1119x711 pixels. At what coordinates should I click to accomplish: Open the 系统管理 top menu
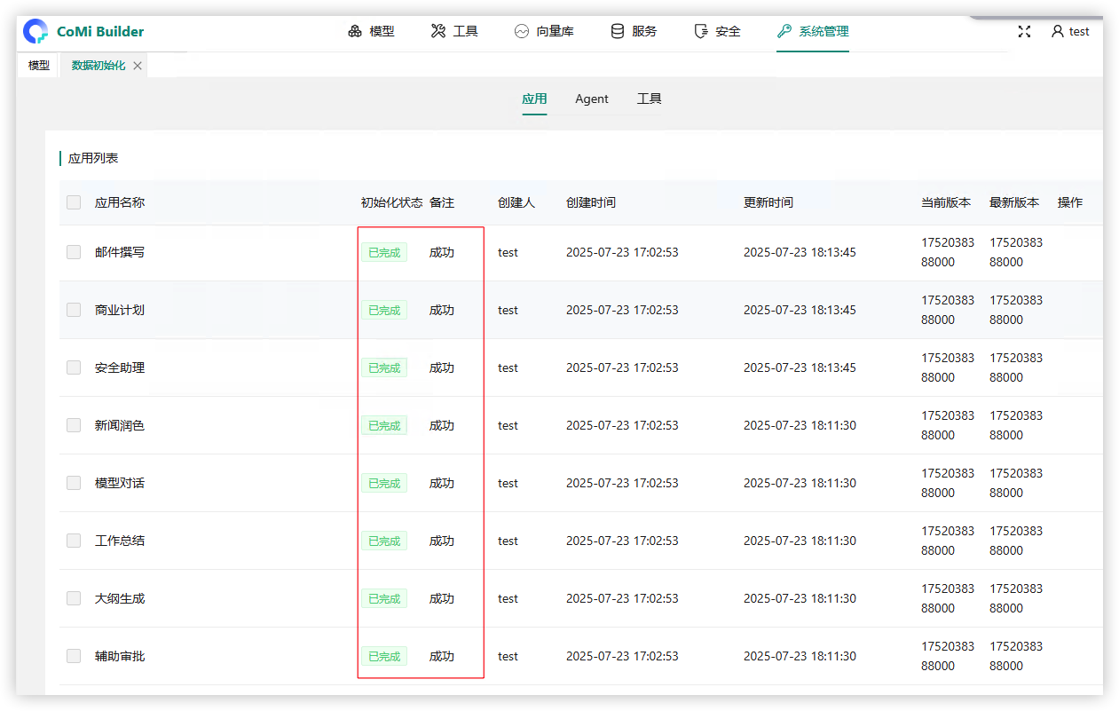[x=814, y=31]
